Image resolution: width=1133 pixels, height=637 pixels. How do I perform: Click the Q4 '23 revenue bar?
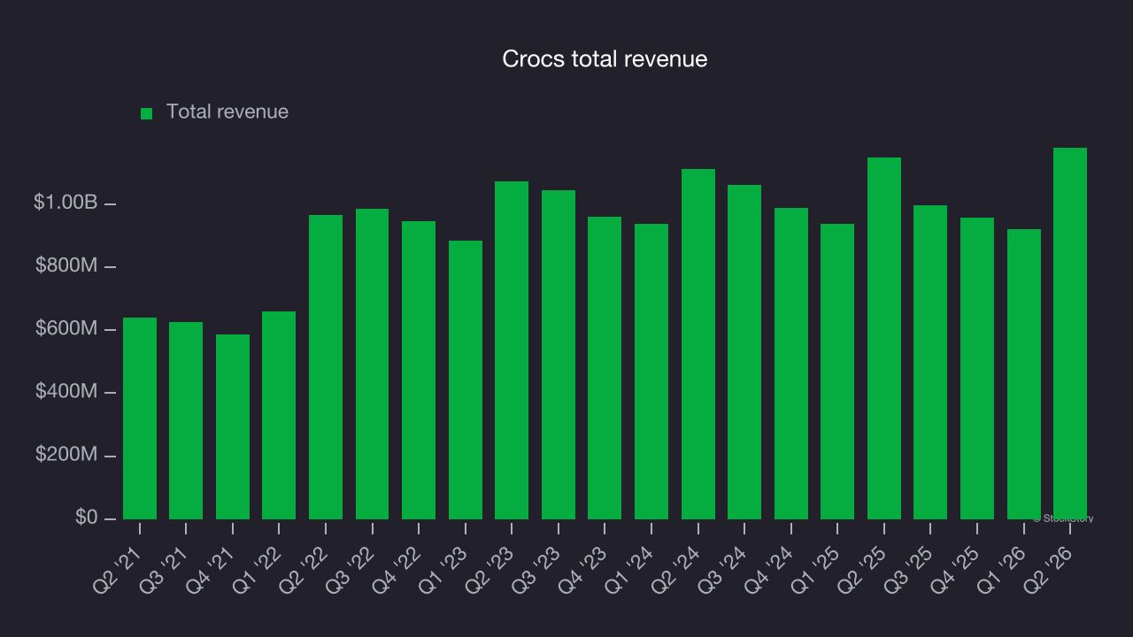(605, 368)
